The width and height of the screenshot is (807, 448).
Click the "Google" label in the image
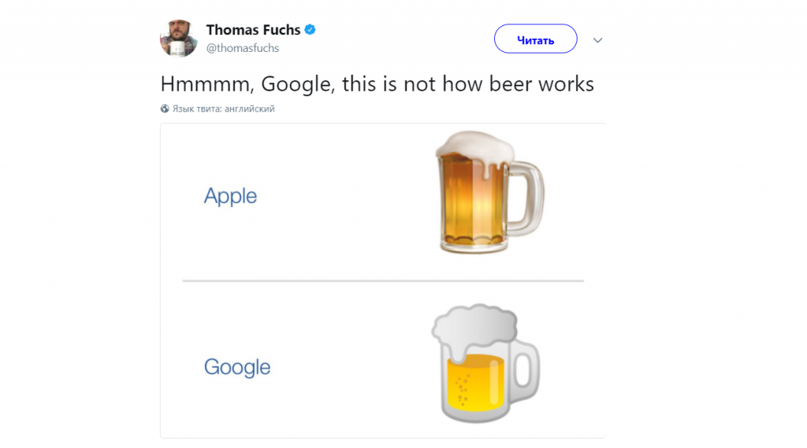(237, 367)
